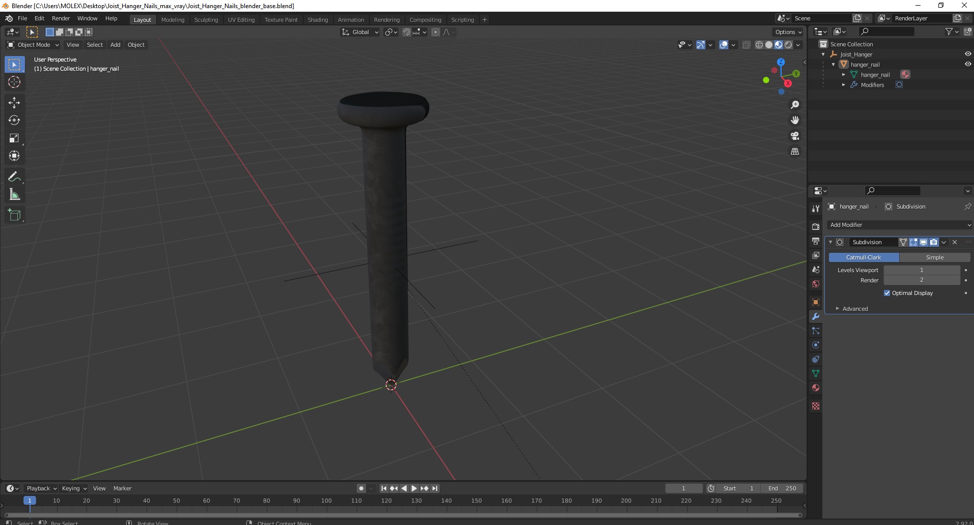The height and width of the screenshot is (525, 974).
Task: Play the animation forward
Action: click(x=414, y=488)
